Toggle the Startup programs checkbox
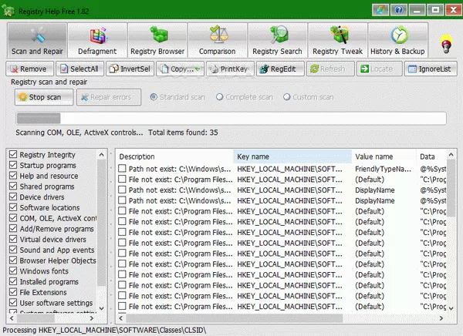Image resolution: width=463 pixels, height=336 pixels. 13,165
